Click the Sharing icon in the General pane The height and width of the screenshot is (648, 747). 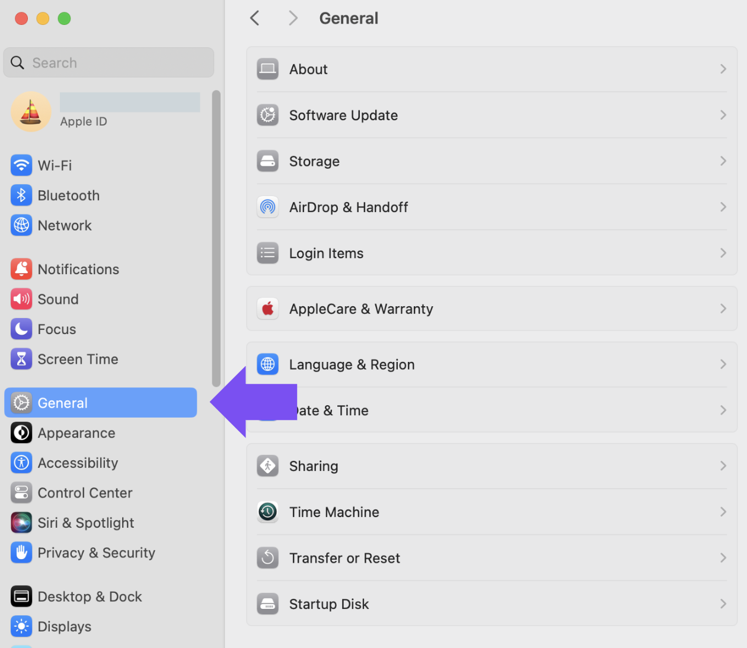[x=268, y=466]
